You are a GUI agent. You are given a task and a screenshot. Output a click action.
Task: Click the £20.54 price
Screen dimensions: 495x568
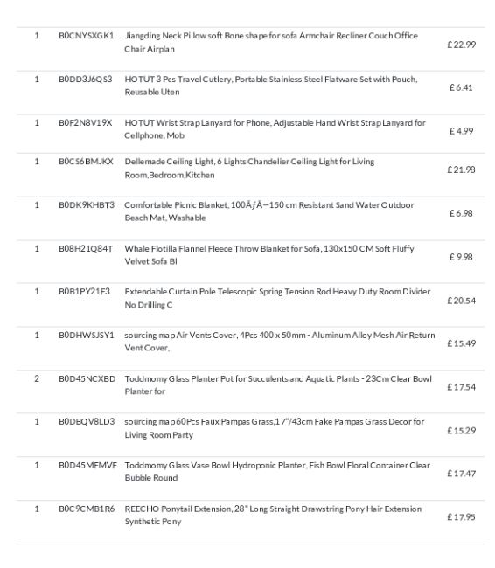coord(461,301)
